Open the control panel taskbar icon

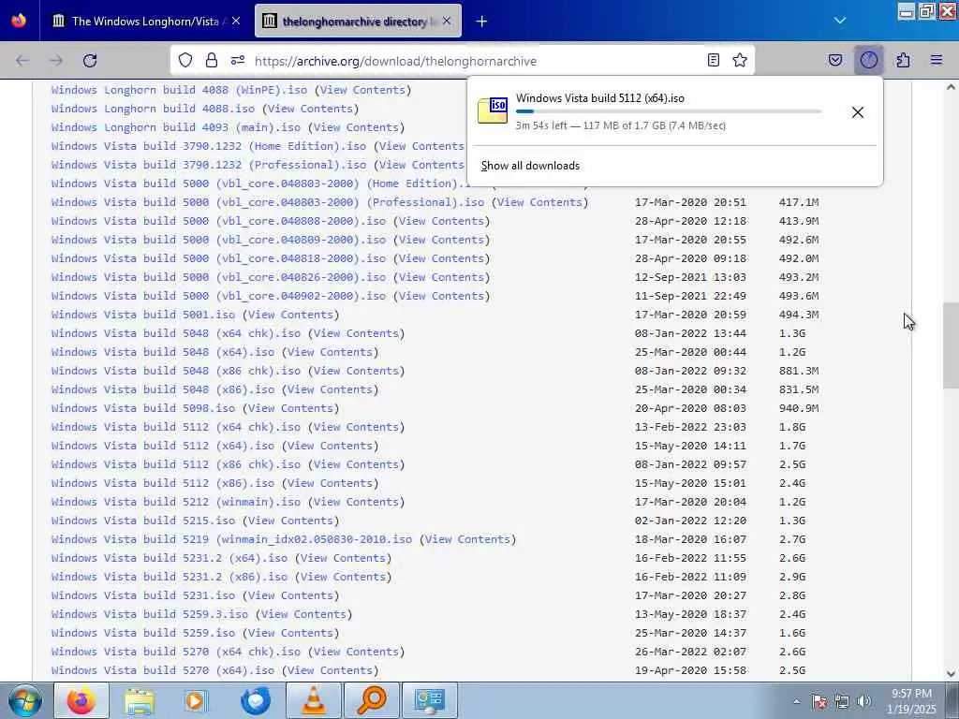pos(429,700)
